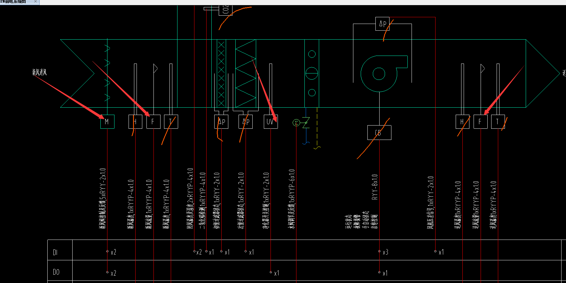The height and width of the screenshot is (283, 566).
Task: Click the 新风流量 cable label
Action: point(148,204)
